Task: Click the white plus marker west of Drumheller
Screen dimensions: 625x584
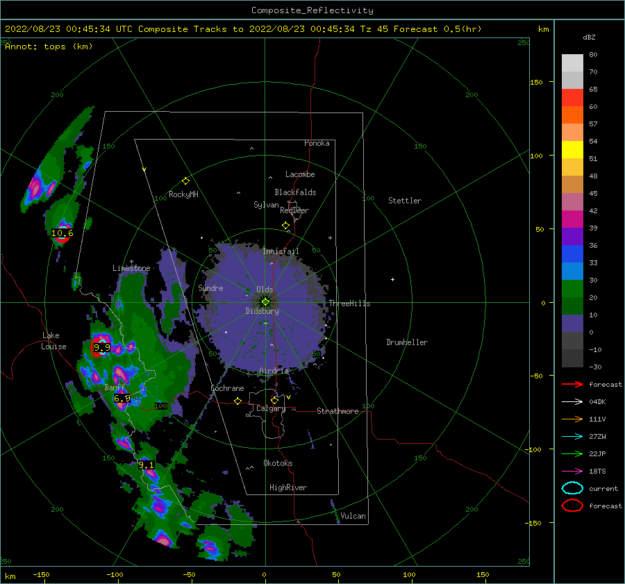Action: [392, 279]
